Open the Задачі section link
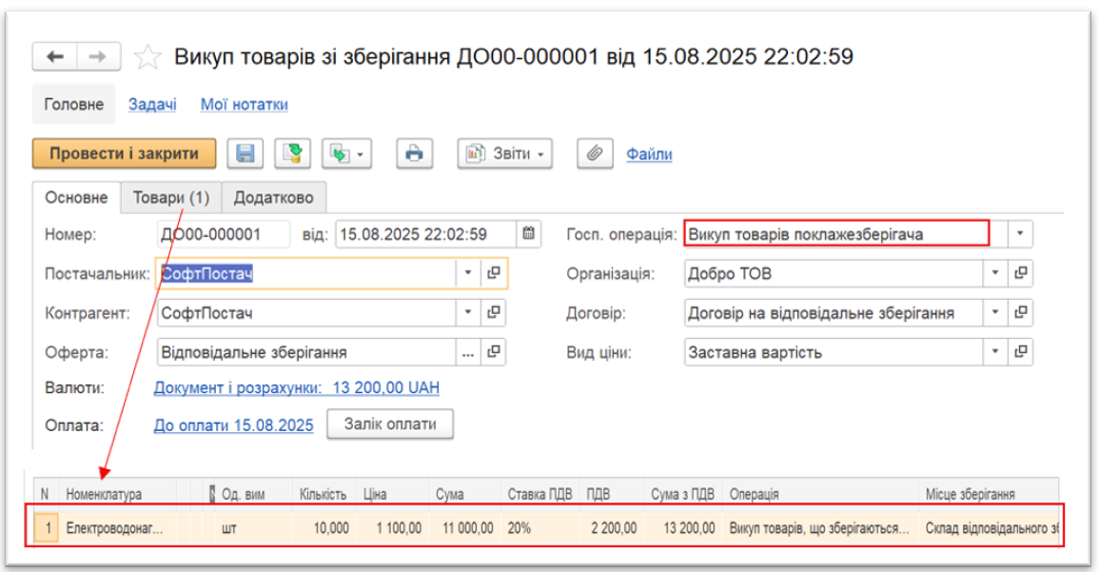This screenshot has width=1099, height=572. (152, 105)
